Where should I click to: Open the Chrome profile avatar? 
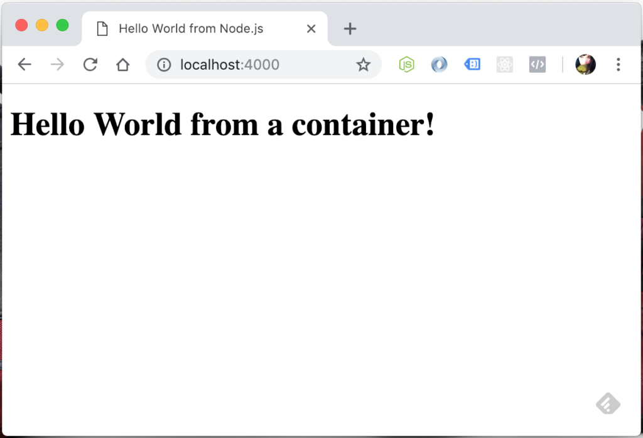(x=586, y=65)
